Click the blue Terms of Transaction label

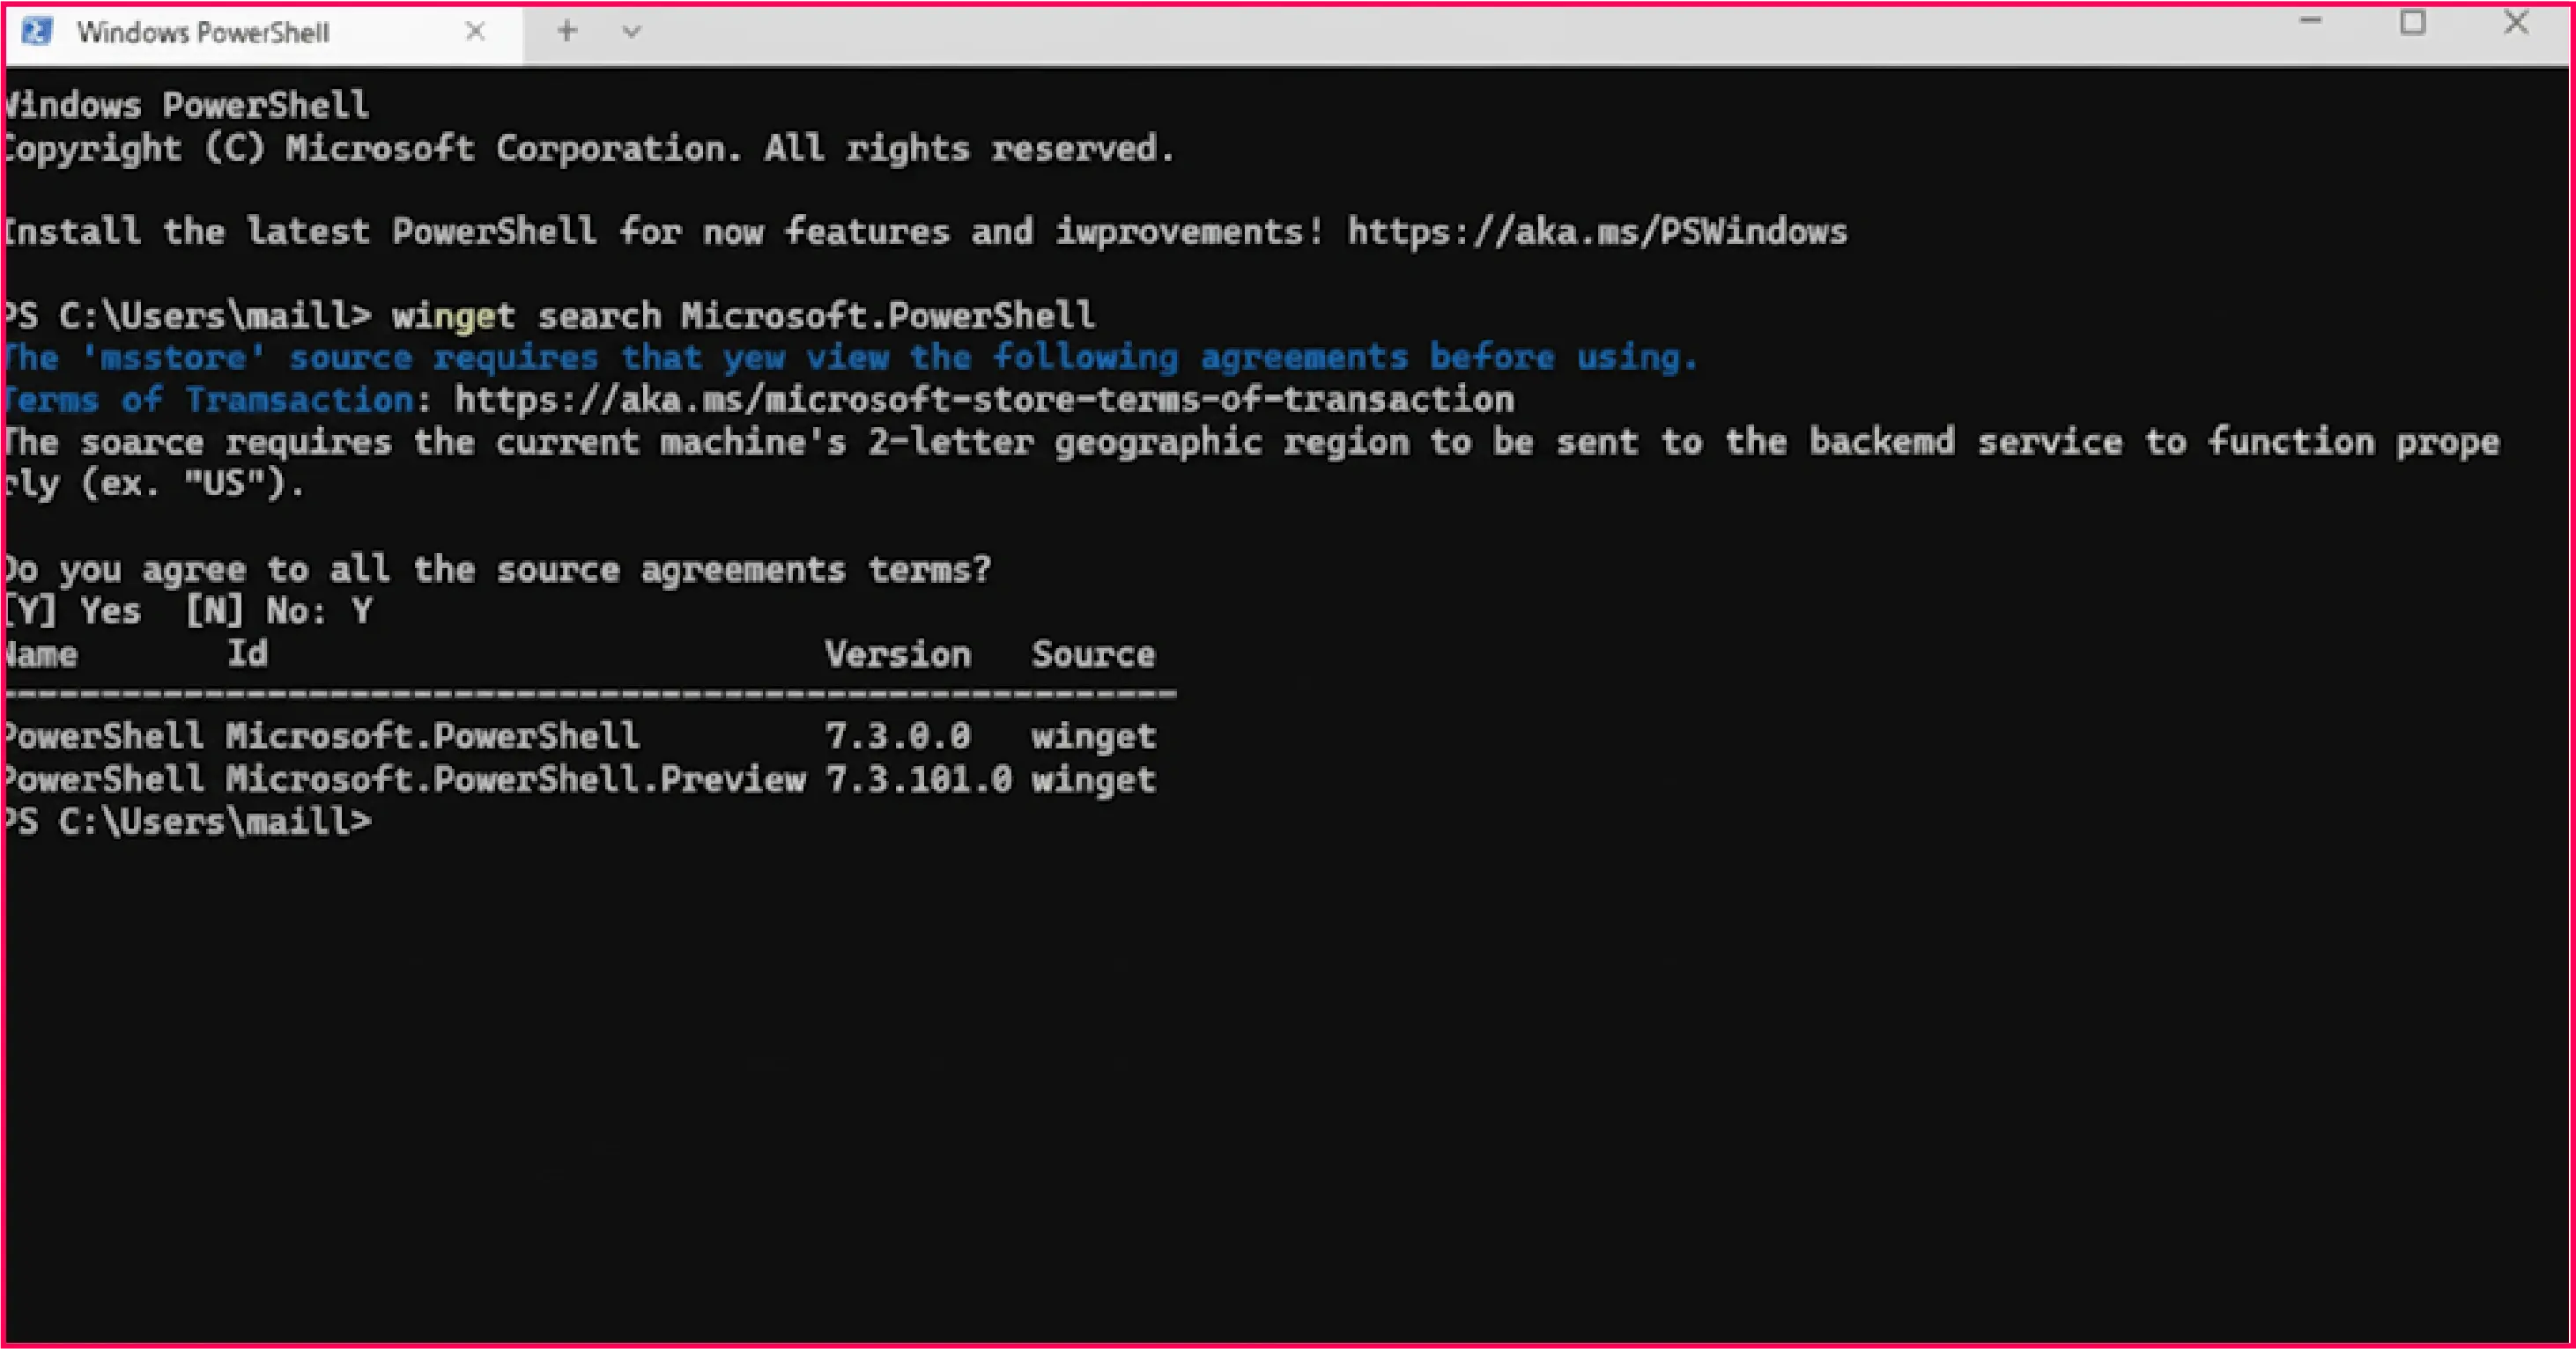(208, 400)
